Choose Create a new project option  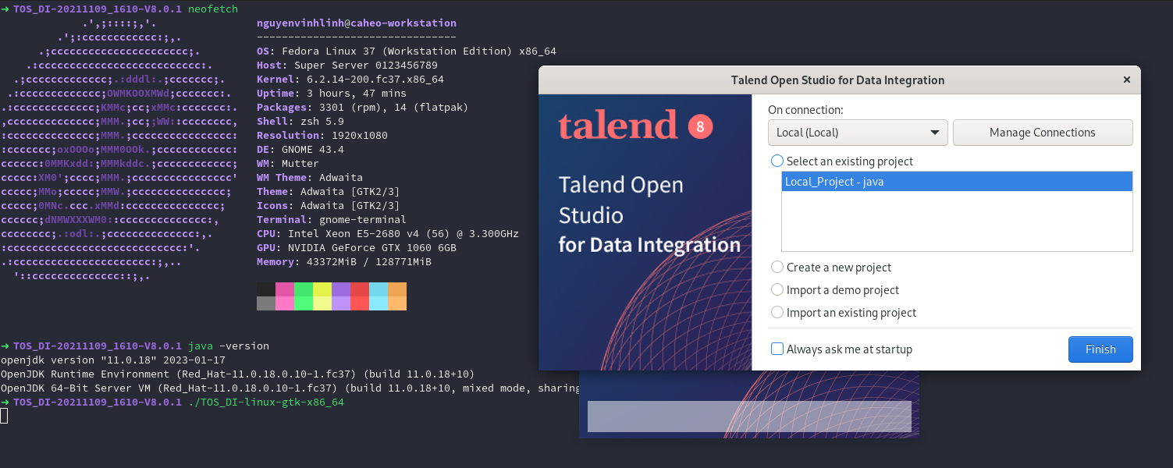tap(831, 267)
